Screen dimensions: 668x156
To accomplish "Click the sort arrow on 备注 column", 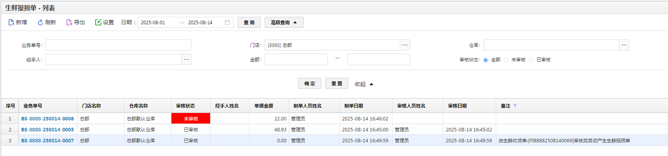I will (515, 106).
